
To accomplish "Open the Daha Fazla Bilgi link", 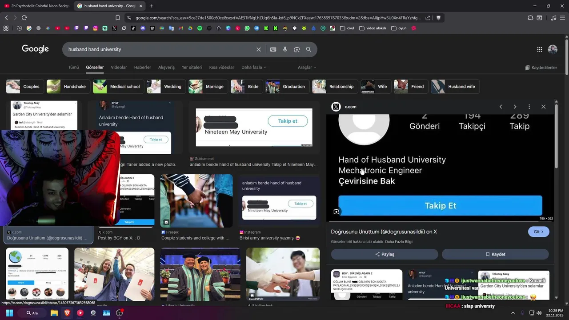I will click(x=399, y=242).
